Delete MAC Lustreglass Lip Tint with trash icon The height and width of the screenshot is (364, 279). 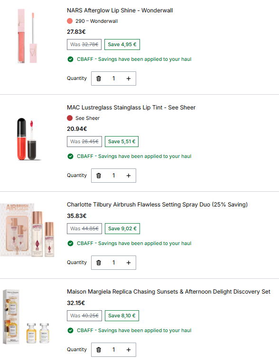pos(99,176)
